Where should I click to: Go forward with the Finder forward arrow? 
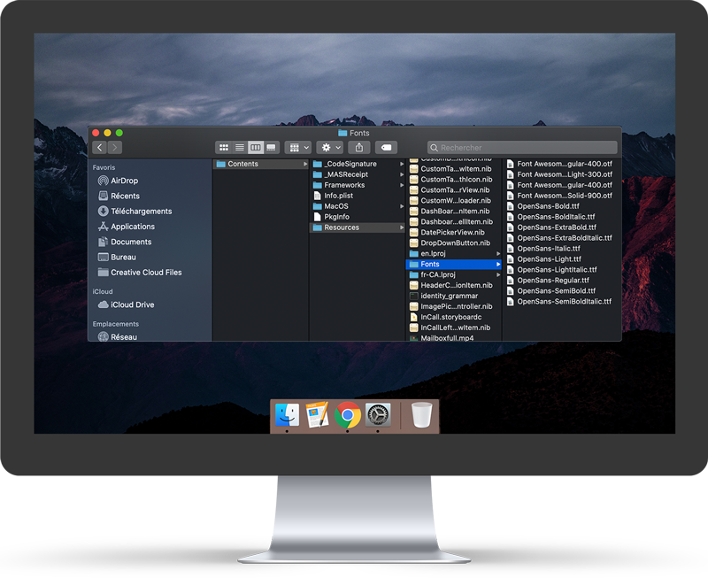(x=115, y=147)
